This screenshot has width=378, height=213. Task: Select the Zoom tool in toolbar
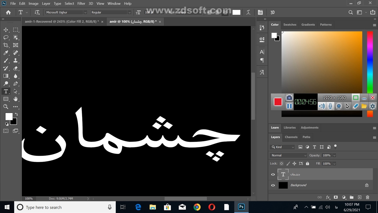(x=6, y=107)
